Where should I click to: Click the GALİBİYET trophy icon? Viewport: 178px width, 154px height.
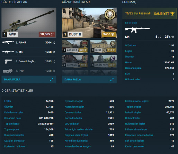point(172,13)
